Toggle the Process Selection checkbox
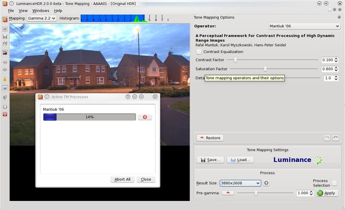 pyautogui.click(x=334, y=183)
